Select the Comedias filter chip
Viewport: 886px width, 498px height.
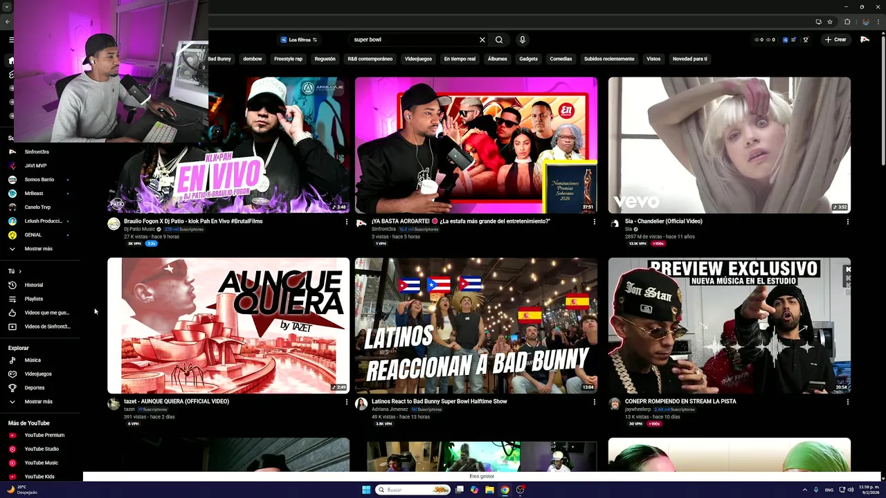[561, 59]
